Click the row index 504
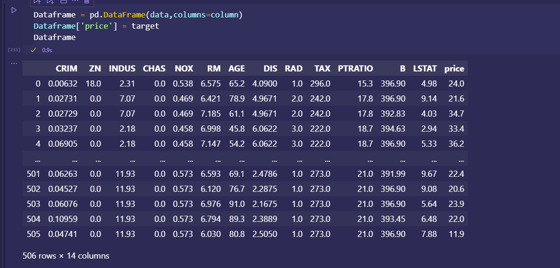 coord(33,219)
